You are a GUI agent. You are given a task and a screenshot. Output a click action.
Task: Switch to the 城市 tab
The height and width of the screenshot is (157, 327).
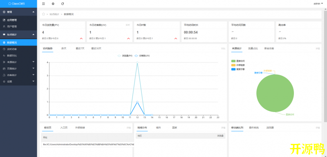(158, 128)
